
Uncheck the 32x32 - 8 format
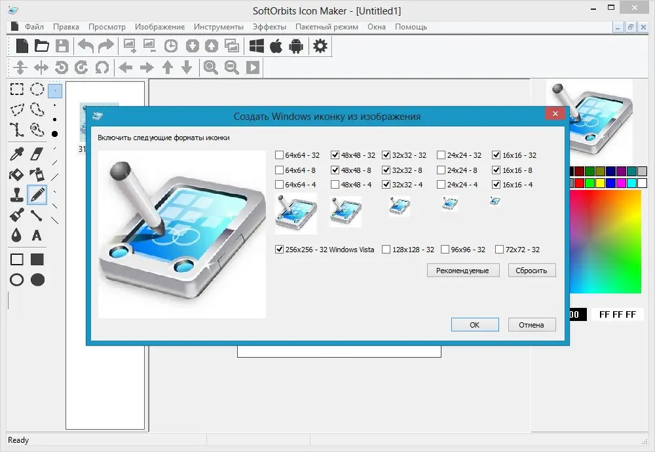pos(386,170)
